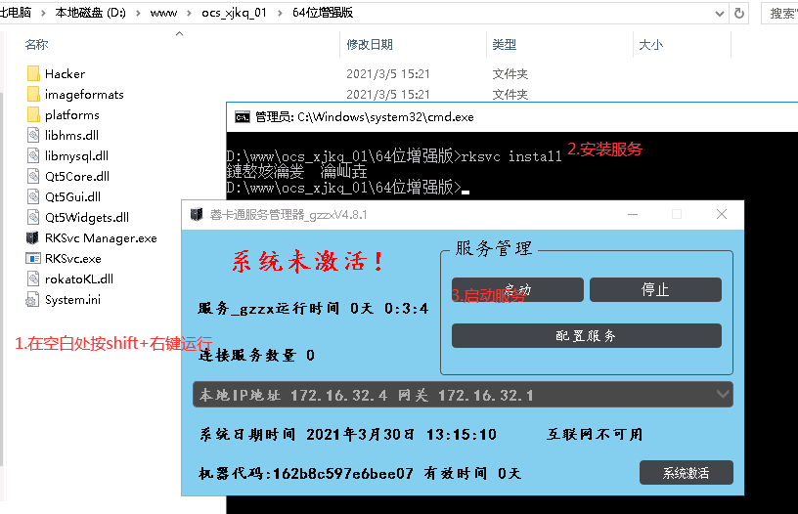Click the 文件夹 type cell of Hacker
This screenshot has height=514, width=798.
pyautogui.click(x=510, y=74)
